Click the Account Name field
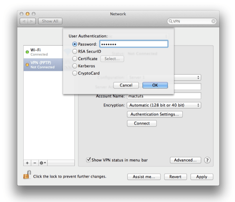This screenshot has height=202, width=235. coord(164,96)
